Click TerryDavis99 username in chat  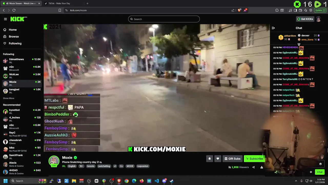click(x=290, y=79)
